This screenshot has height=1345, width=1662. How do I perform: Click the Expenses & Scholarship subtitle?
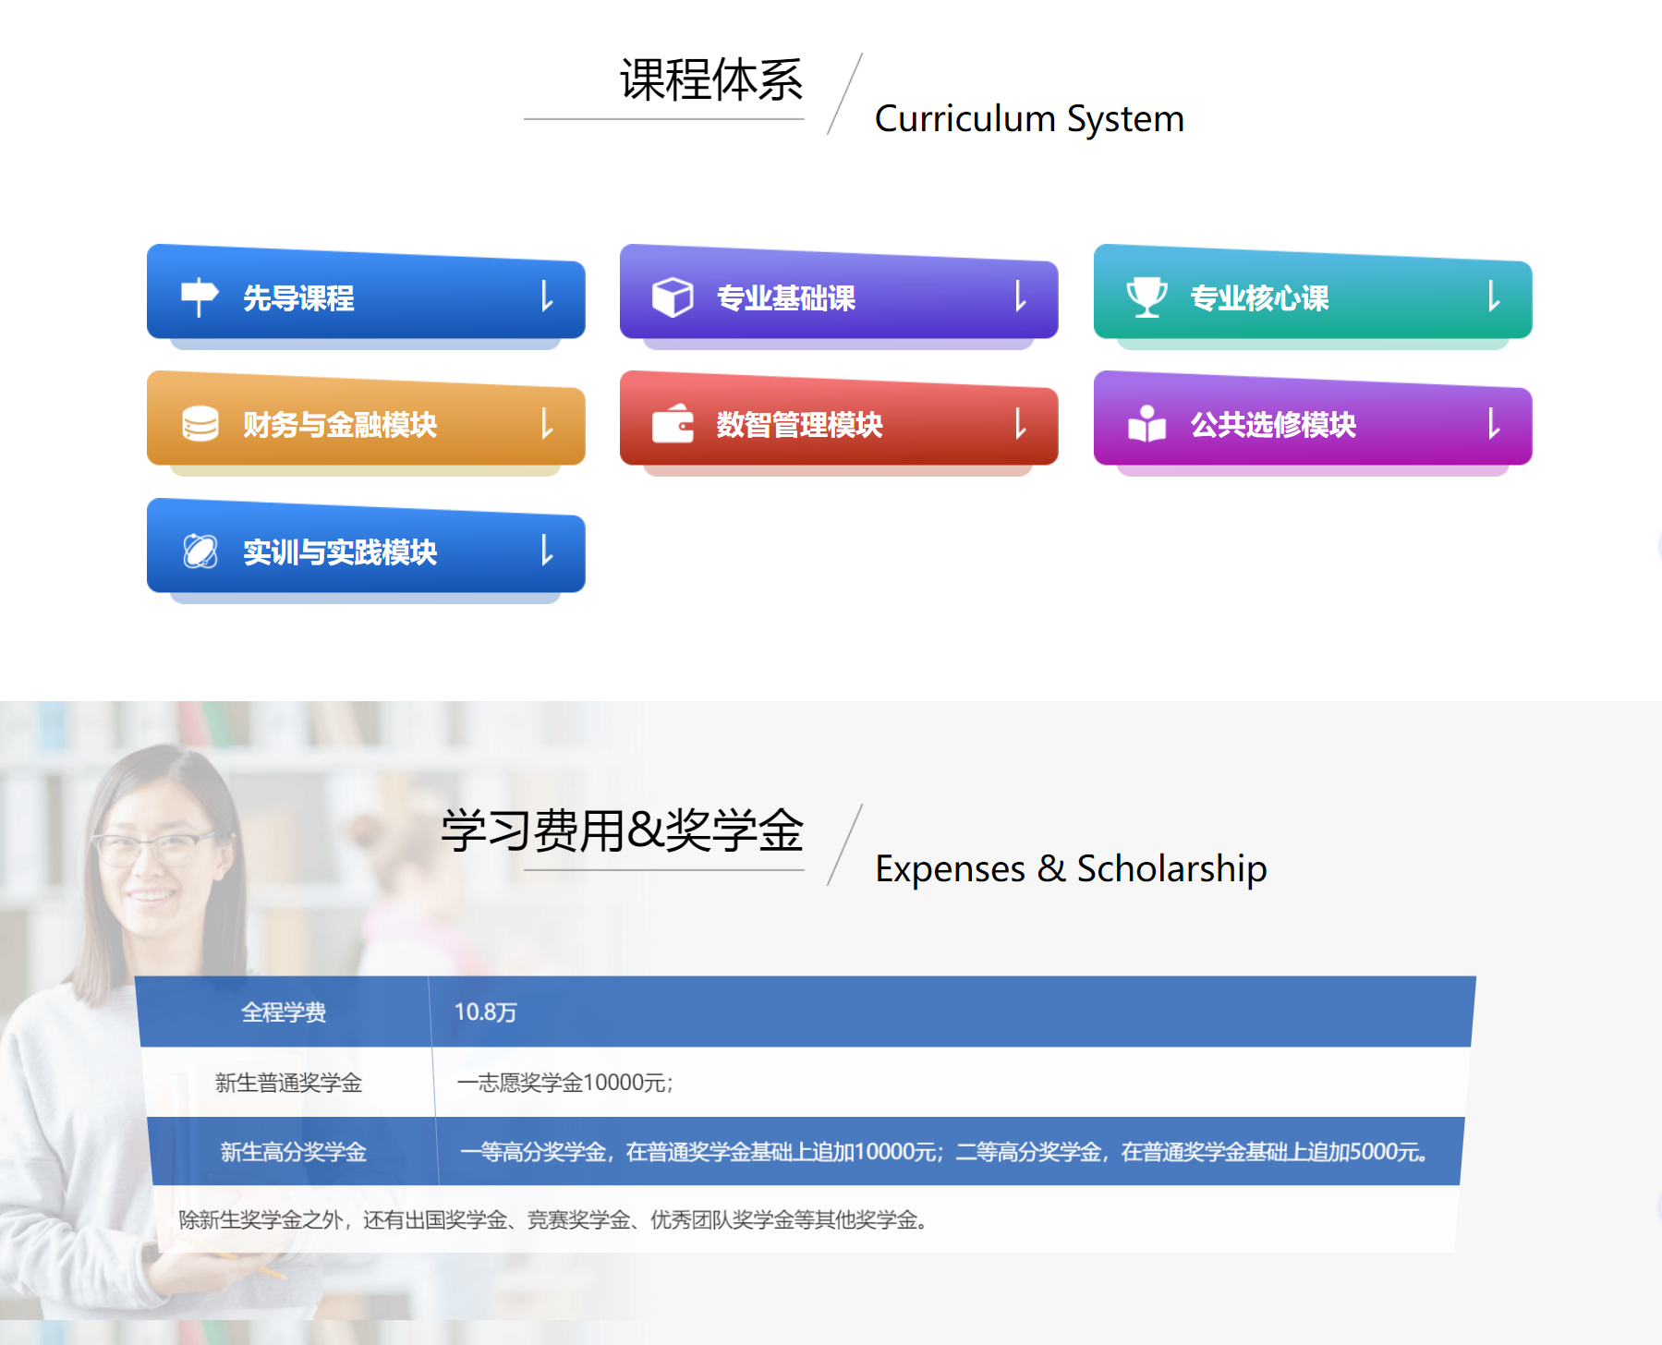(1071, 868)
